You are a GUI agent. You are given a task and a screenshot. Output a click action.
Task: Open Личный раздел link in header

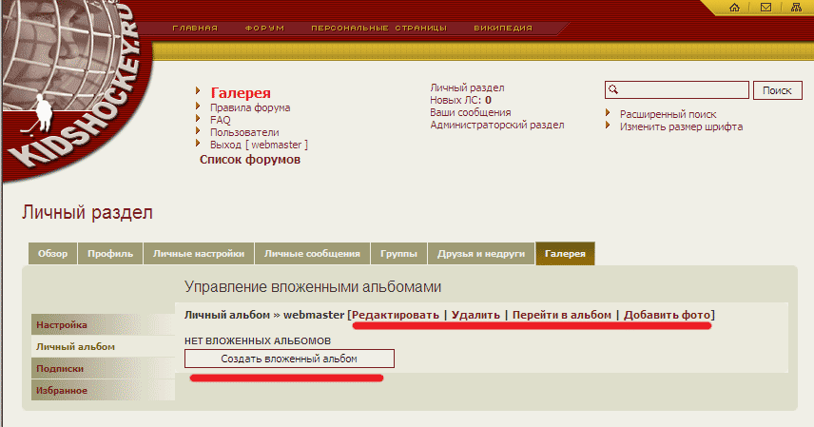pos(467,87)
